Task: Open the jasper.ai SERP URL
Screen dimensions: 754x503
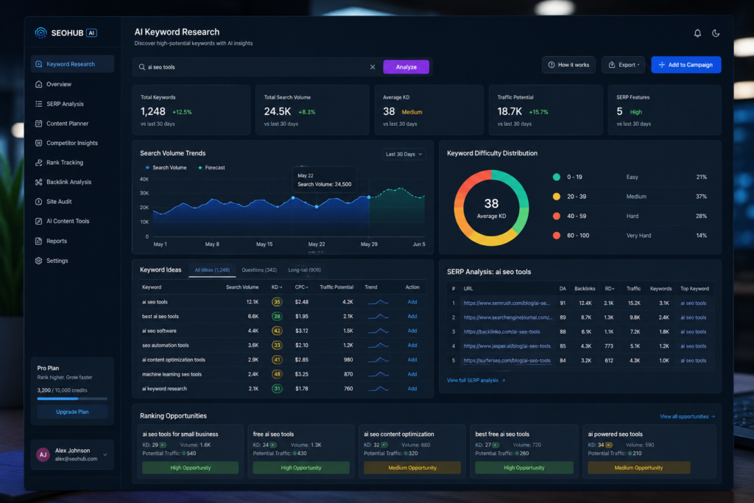Action: click(x=507, y=346)
